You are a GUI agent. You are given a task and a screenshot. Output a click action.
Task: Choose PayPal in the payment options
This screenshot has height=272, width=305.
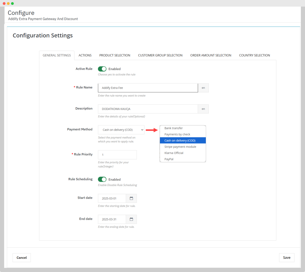(x=169, y=159)
